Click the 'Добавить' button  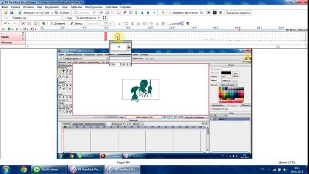point(57,24)
